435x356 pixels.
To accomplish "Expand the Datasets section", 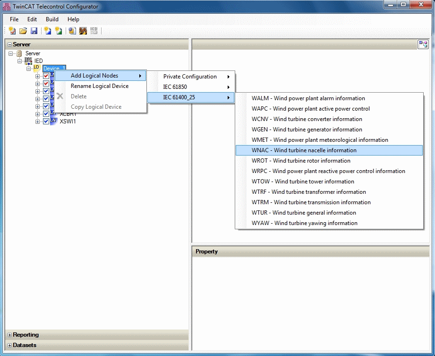I will tap(10, 345).
